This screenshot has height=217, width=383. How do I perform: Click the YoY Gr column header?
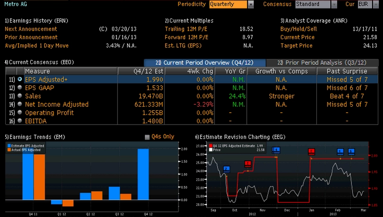pyautogui.click(x=231, y=71)
